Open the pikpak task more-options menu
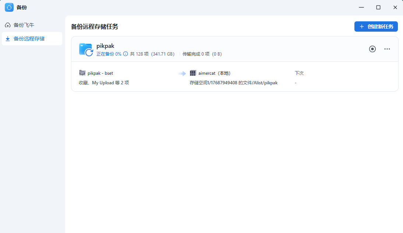This screenshot has width=403, height=233. [x=387, y=49]
